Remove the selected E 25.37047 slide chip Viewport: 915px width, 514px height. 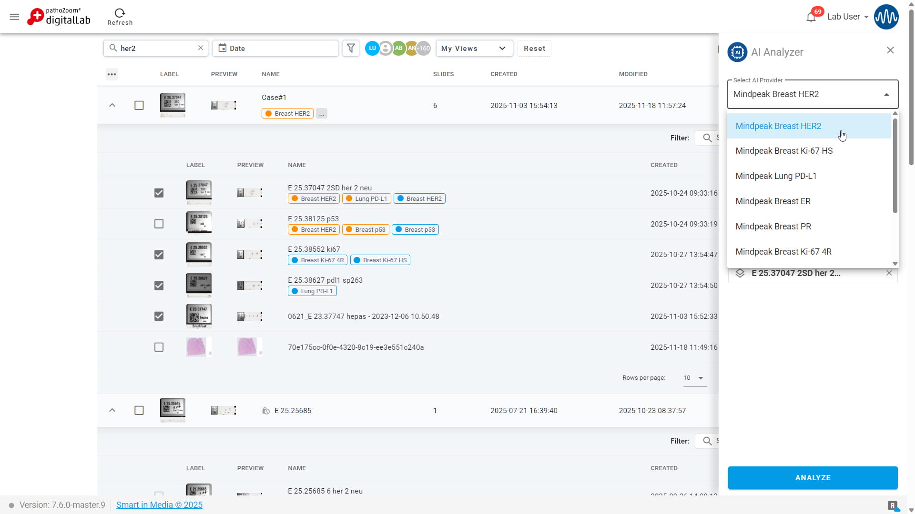pyautogui.click(x=889, y=273)
